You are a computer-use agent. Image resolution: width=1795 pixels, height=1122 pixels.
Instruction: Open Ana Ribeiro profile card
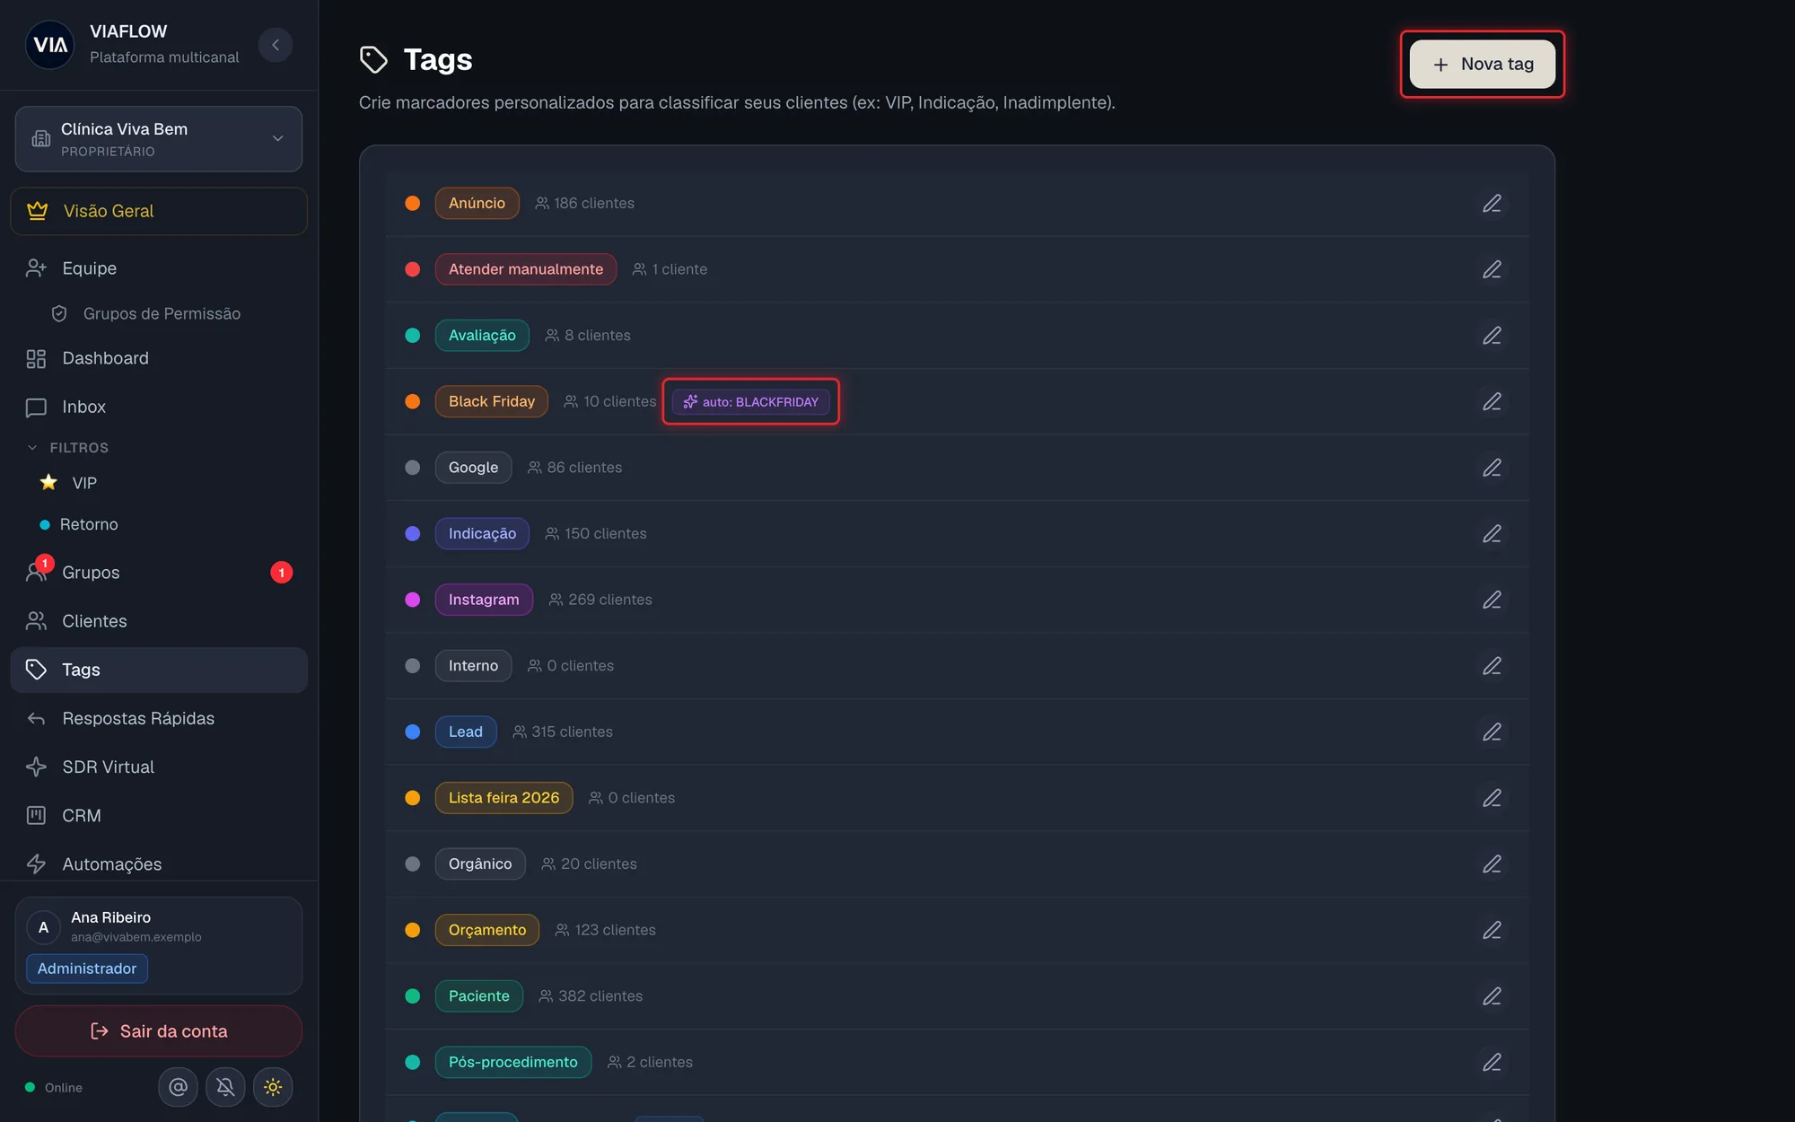(x=159, y=945)
